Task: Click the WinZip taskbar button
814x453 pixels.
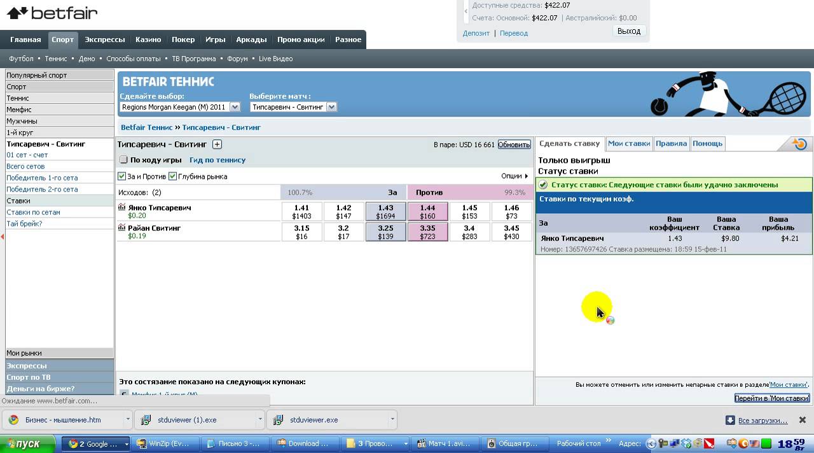Action: [167, 443]
